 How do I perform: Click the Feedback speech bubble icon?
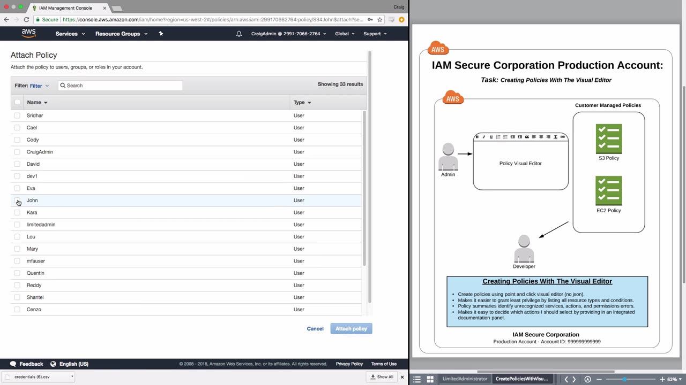point(13,364)
